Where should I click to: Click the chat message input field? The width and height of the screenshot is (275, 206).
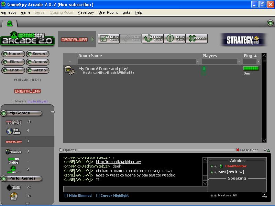(x=135, y=189)
